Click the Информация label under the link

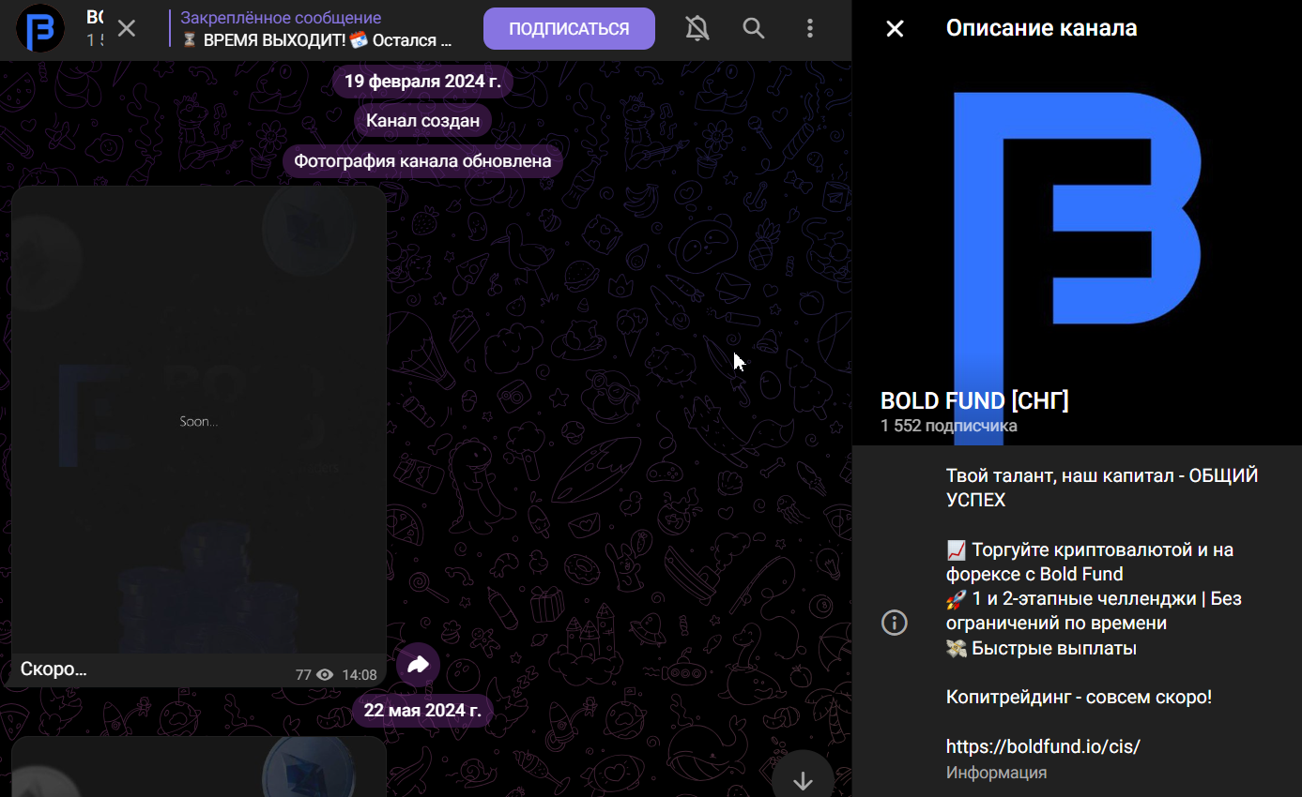(x=996, y=773)
